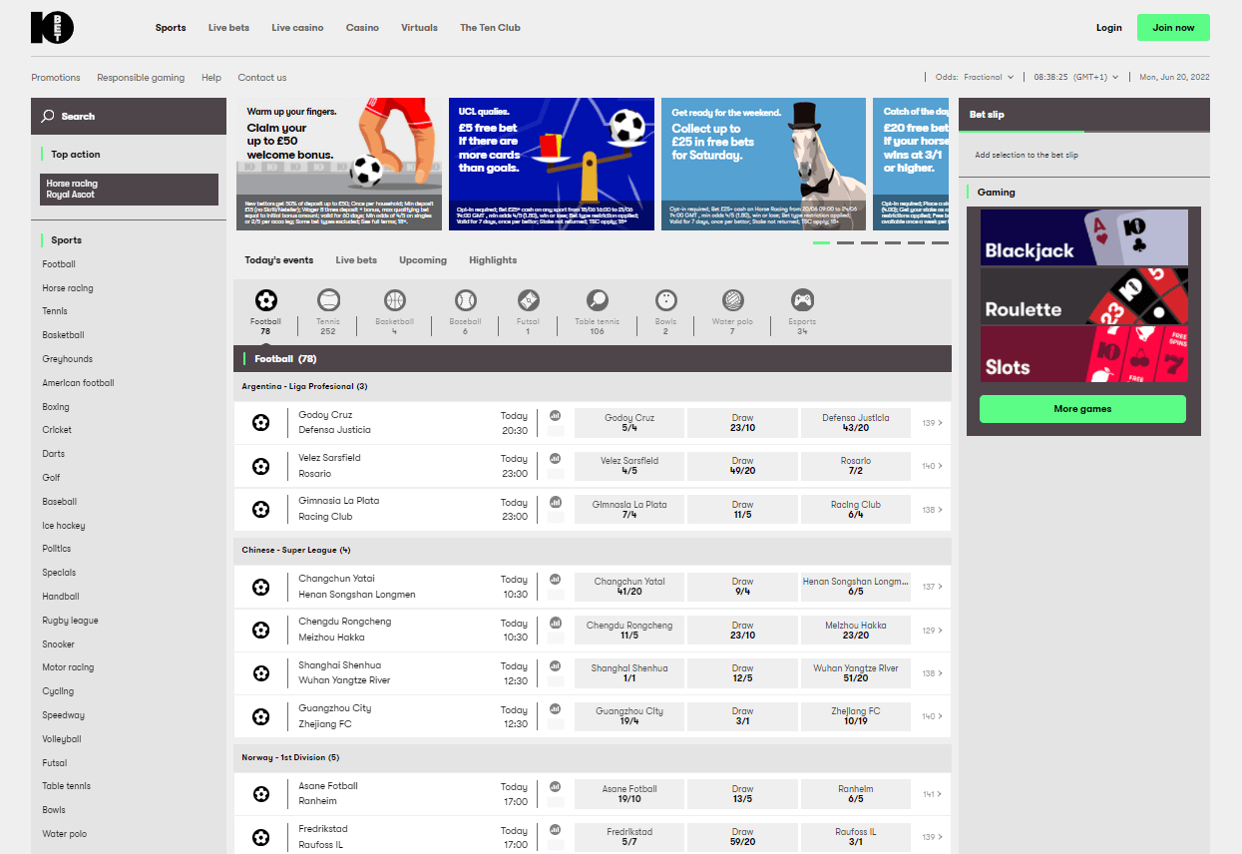
Task: Bet on Draw 49/20 for Velez Sarsfield
Action: (742, 466)
